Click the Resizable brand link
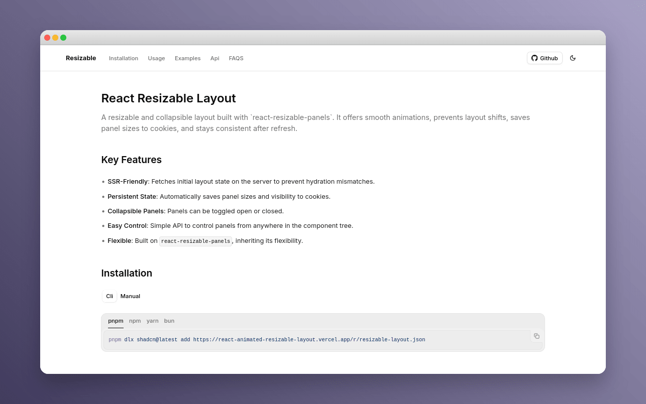Image resolution: width=646 pixels, height=404 pixels. [81, 58]
